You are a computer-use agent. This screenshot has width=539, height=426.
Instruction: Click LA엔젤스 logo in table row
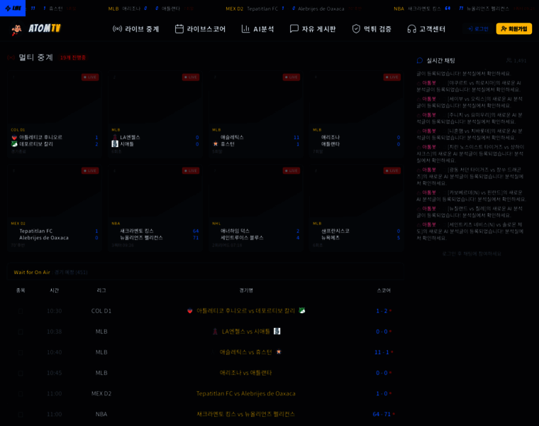pos(215,332)
